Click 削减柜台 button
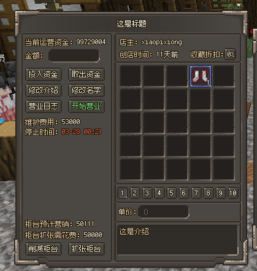 44,249
